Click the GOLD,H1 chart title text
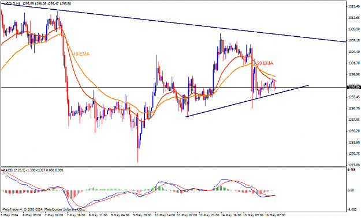This screenshot has width=361, height=218. (13, 4)
